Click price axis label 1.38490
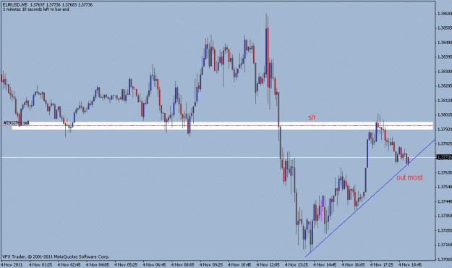452x268 pixels. (x=444, y=43)
